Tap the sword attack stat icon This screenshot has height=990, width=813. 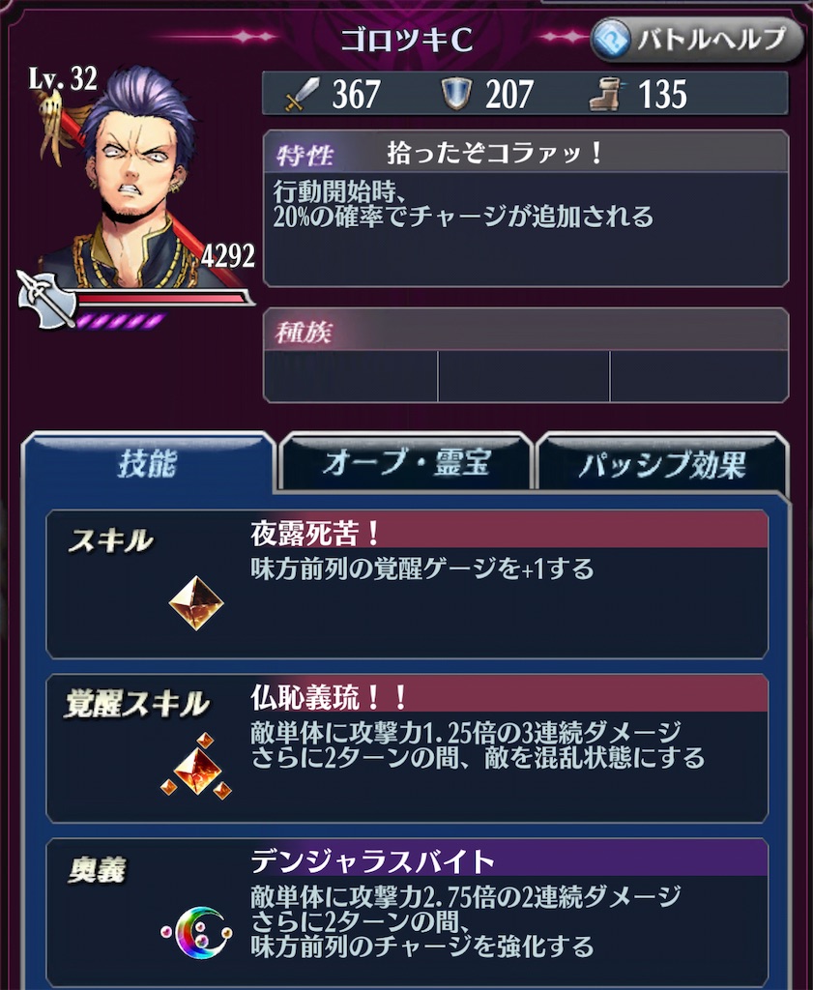click(302, 94)
